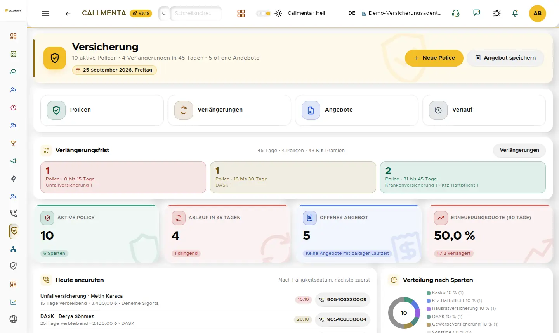
Task: Click the 10.10 due date badge
Action: tap(304, 300)
